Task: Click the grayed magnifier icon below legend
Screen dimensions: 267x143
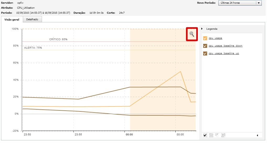Action: [x=223, y=135]
